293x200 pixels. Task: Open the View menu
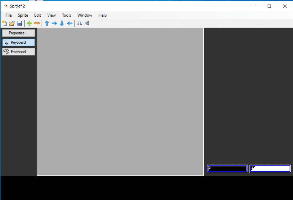click(x=51, y=15)
